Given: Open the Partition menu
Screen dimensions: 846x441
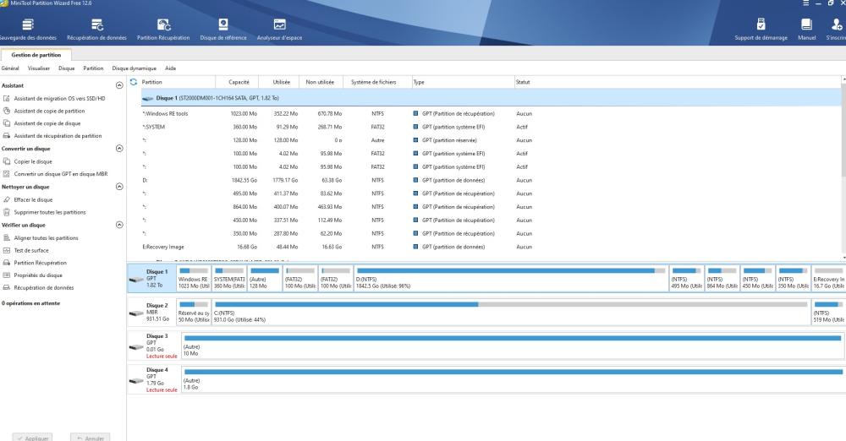Looking at the screenshot, I should (93, 68).
